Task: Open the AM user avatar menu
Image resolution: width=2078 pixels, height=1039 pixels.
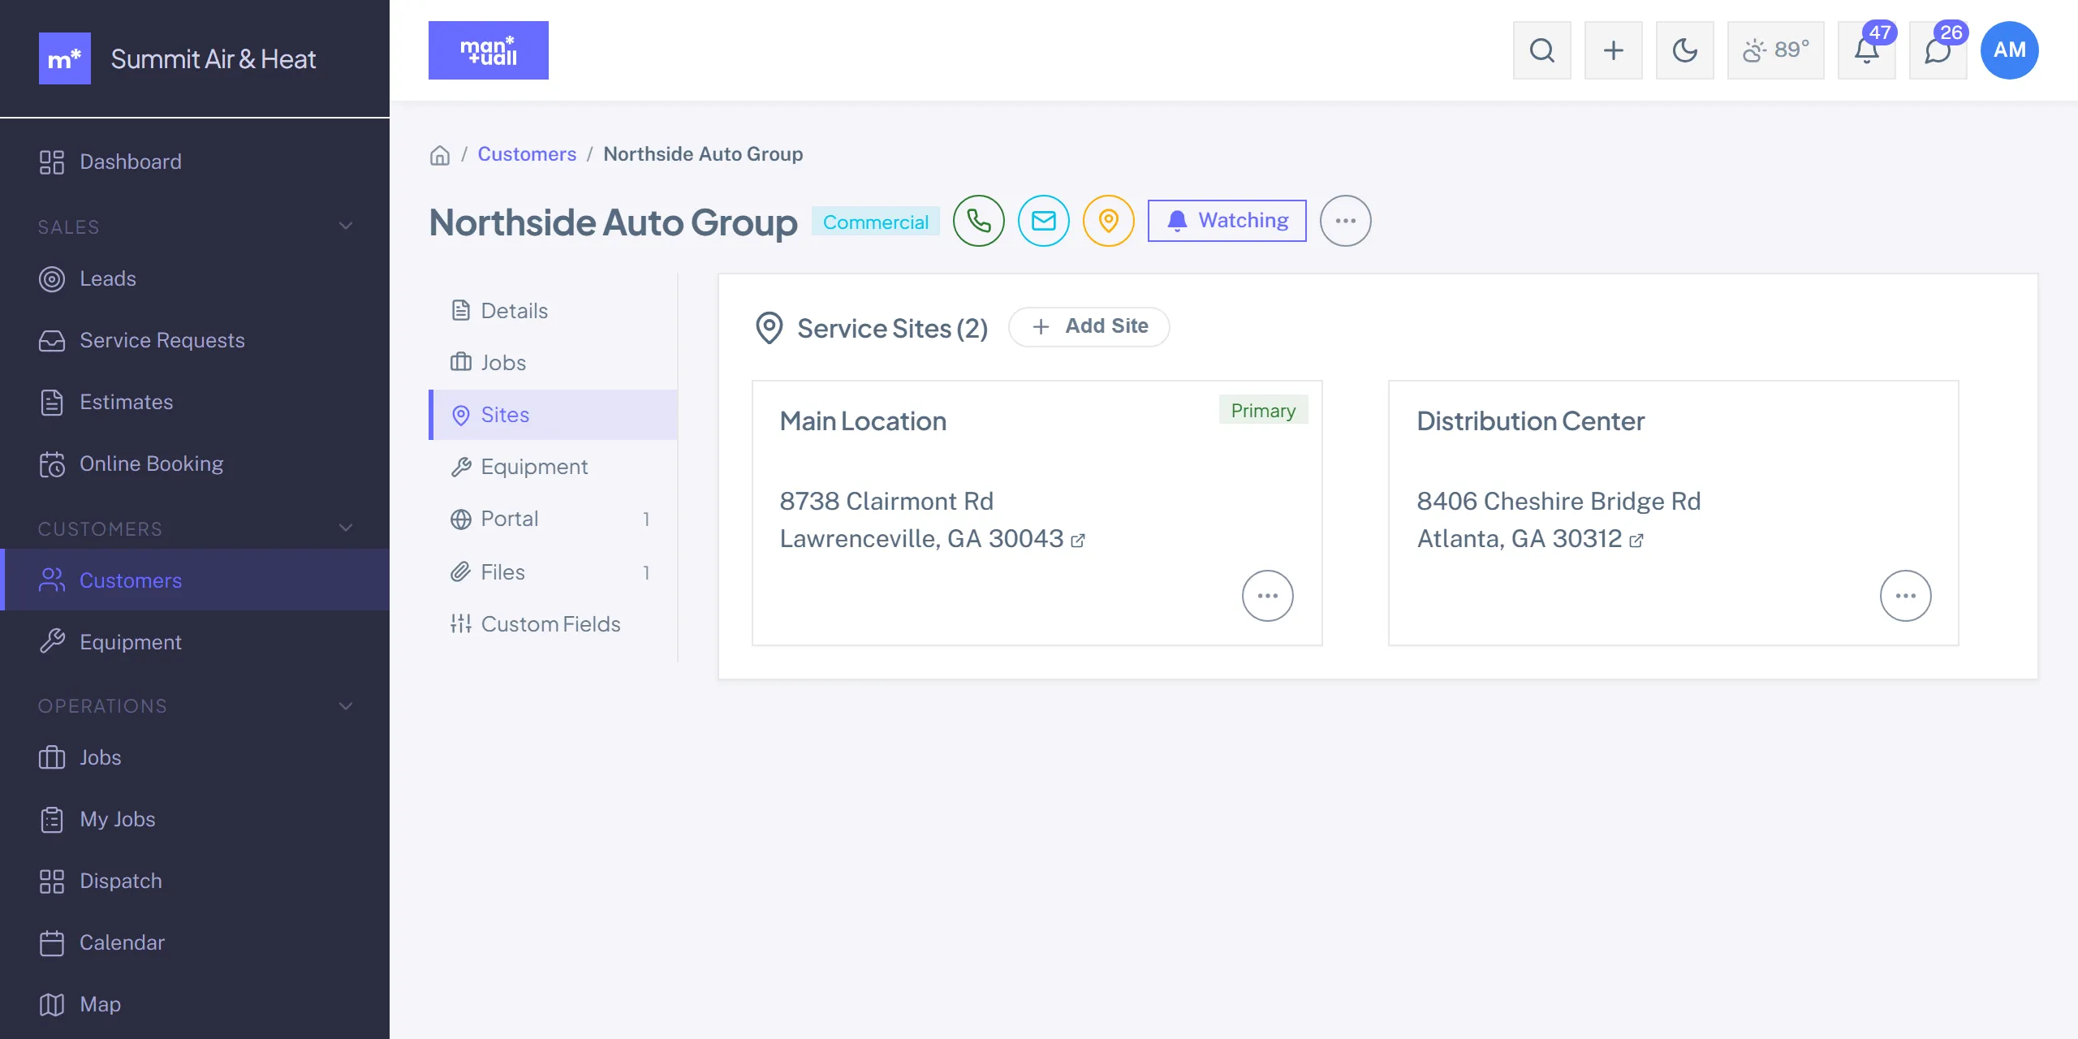Action: pos(2009,50)
